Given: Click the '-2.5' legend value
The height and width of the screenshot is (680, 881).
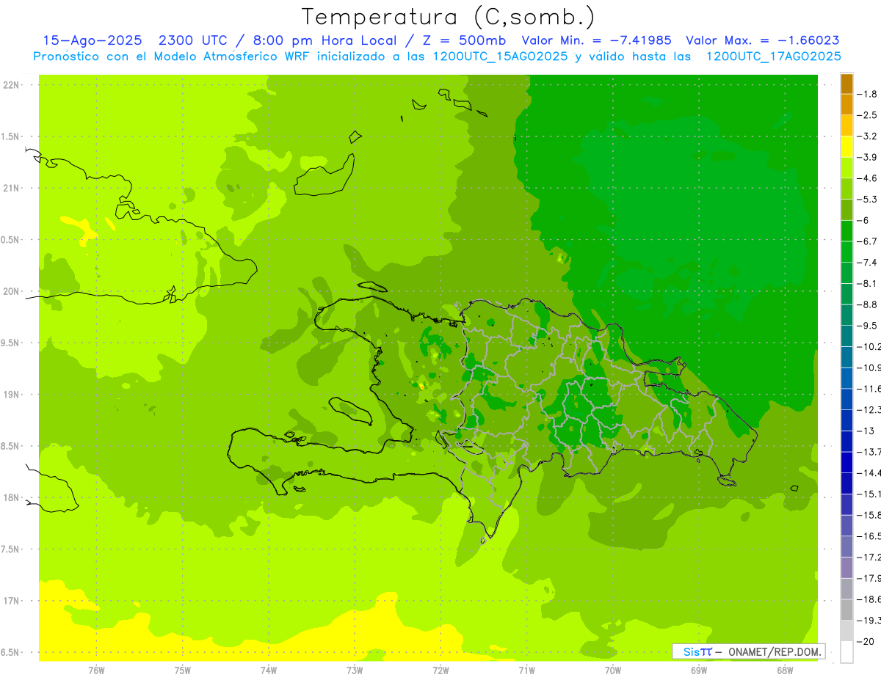Looking at the screenshot, I should [x=868, y=115].
